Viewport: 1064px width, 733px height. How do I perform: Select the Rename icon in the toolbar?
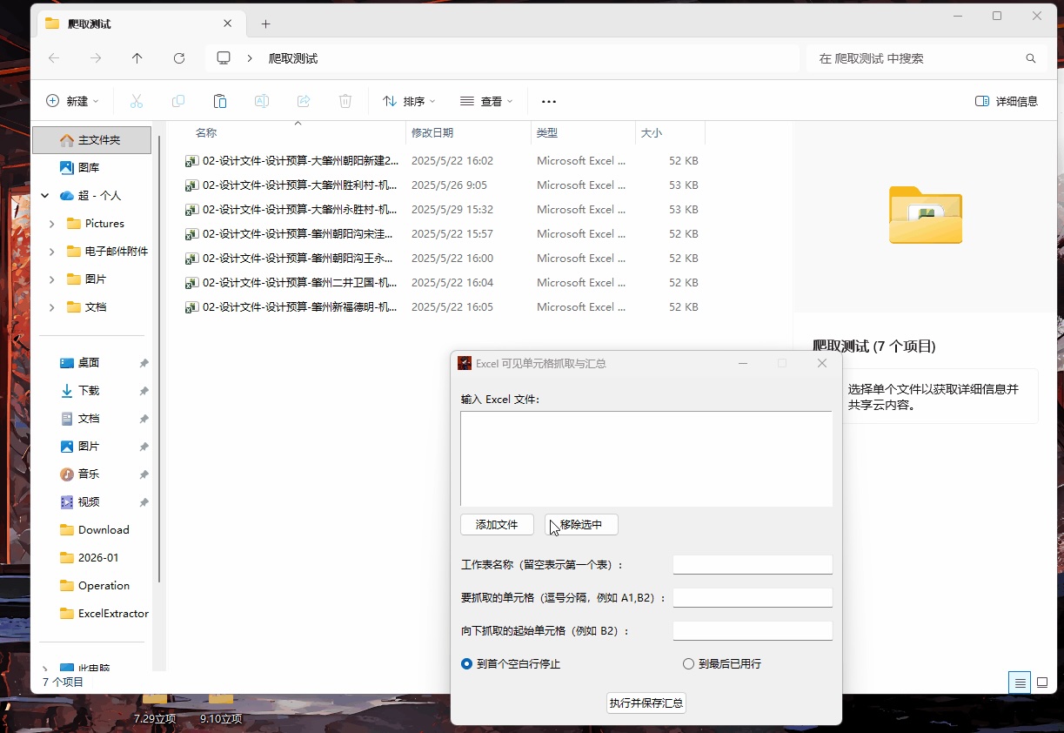coord(261,101)
